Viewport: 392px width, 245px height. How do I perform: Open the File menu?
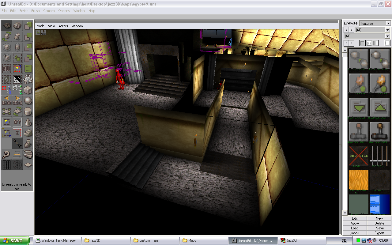4,11
